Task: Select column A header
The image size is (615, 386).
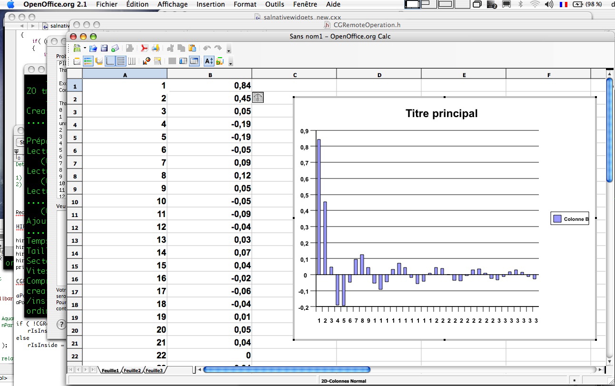Action: tap(125, 75)
